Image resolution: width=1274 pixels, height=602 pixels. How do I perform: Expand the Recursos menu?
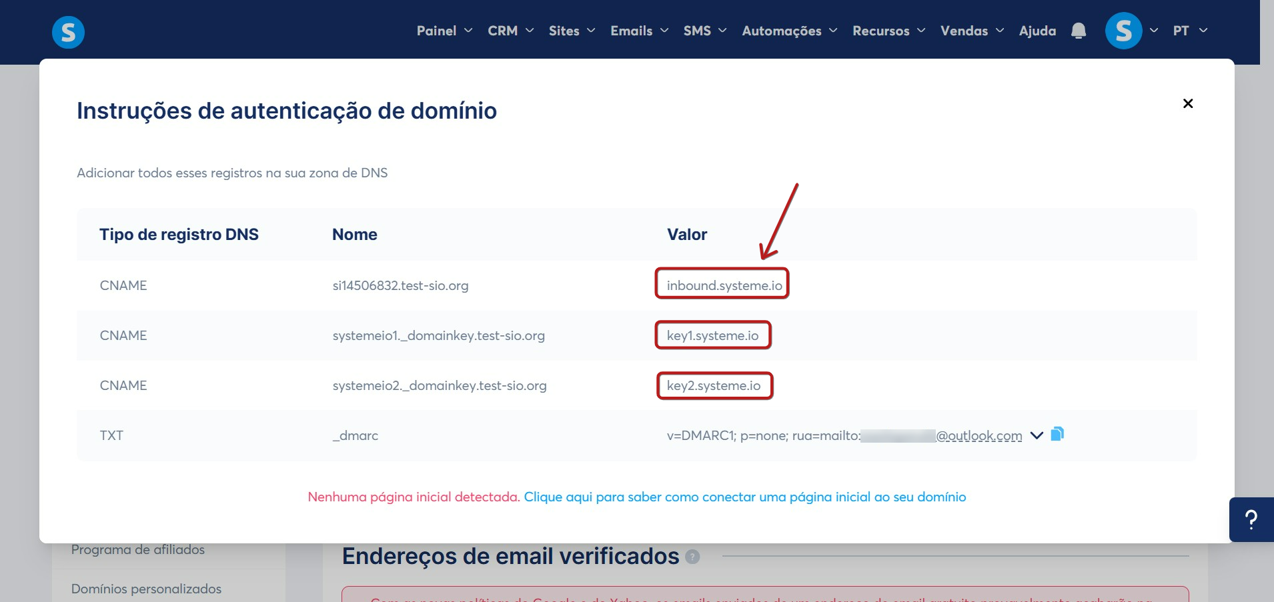tap(888, 31)
